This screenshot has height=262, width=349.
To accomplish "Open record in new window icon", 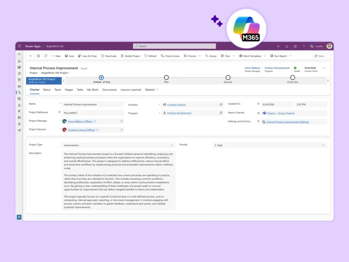I will (46, 56).
